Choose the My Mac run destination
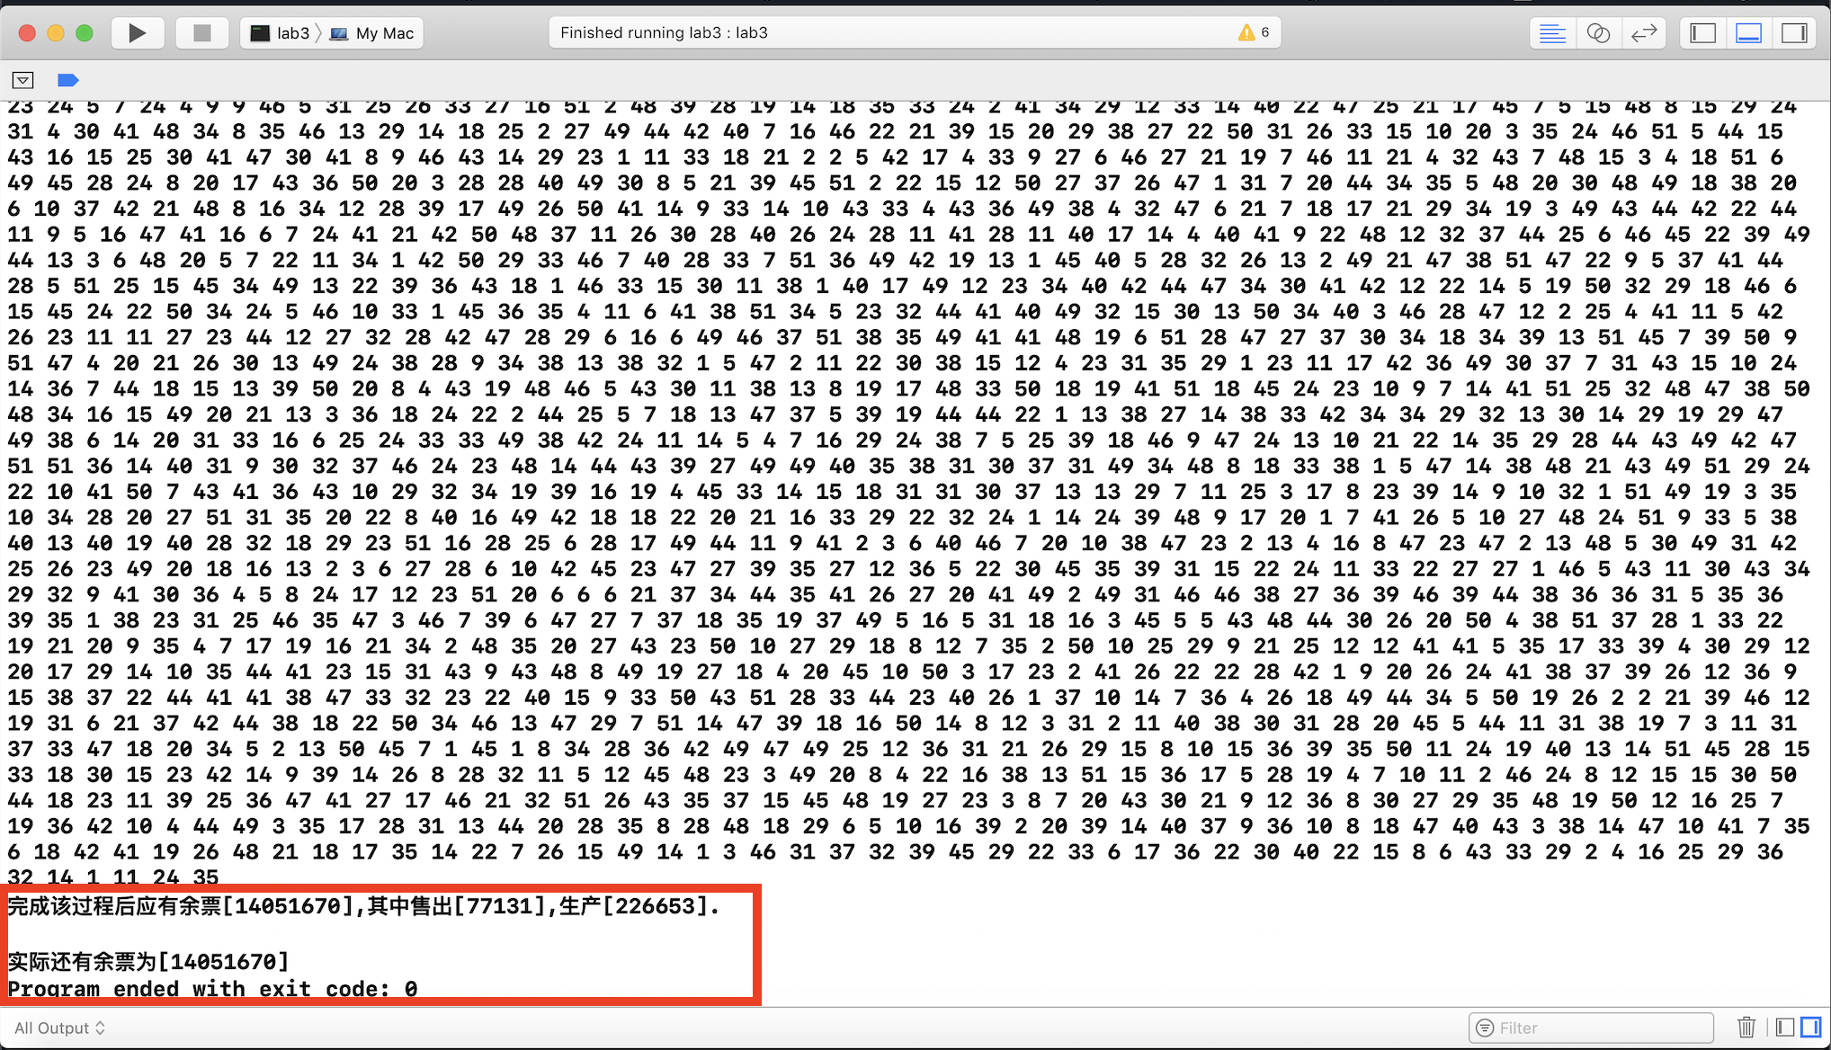This screenshot has width=1831, height=1050. pyautogui.click(x=372, y=33)
